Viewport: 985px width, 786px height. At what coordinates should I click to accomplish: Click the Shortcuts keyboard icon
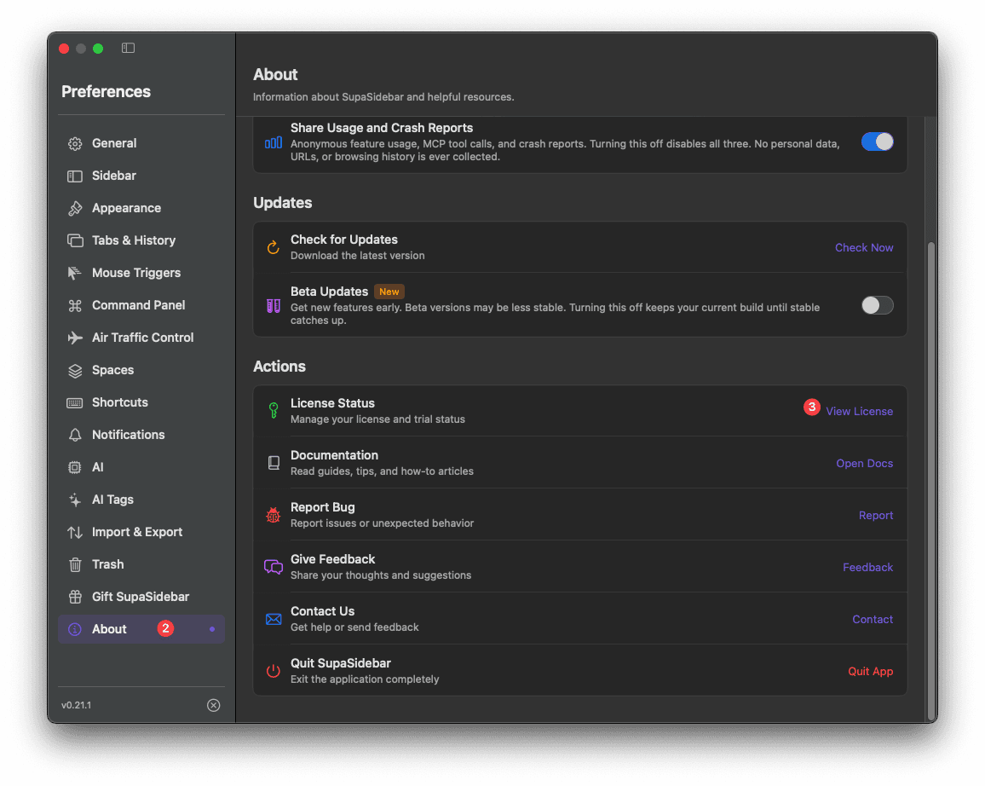click(x=75, y=402)
